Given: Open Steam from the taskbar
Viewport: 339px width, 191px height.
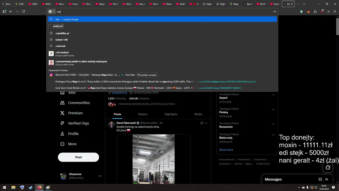Looking at the screenshot, I should pyautogui.click(x=31, y=188).
